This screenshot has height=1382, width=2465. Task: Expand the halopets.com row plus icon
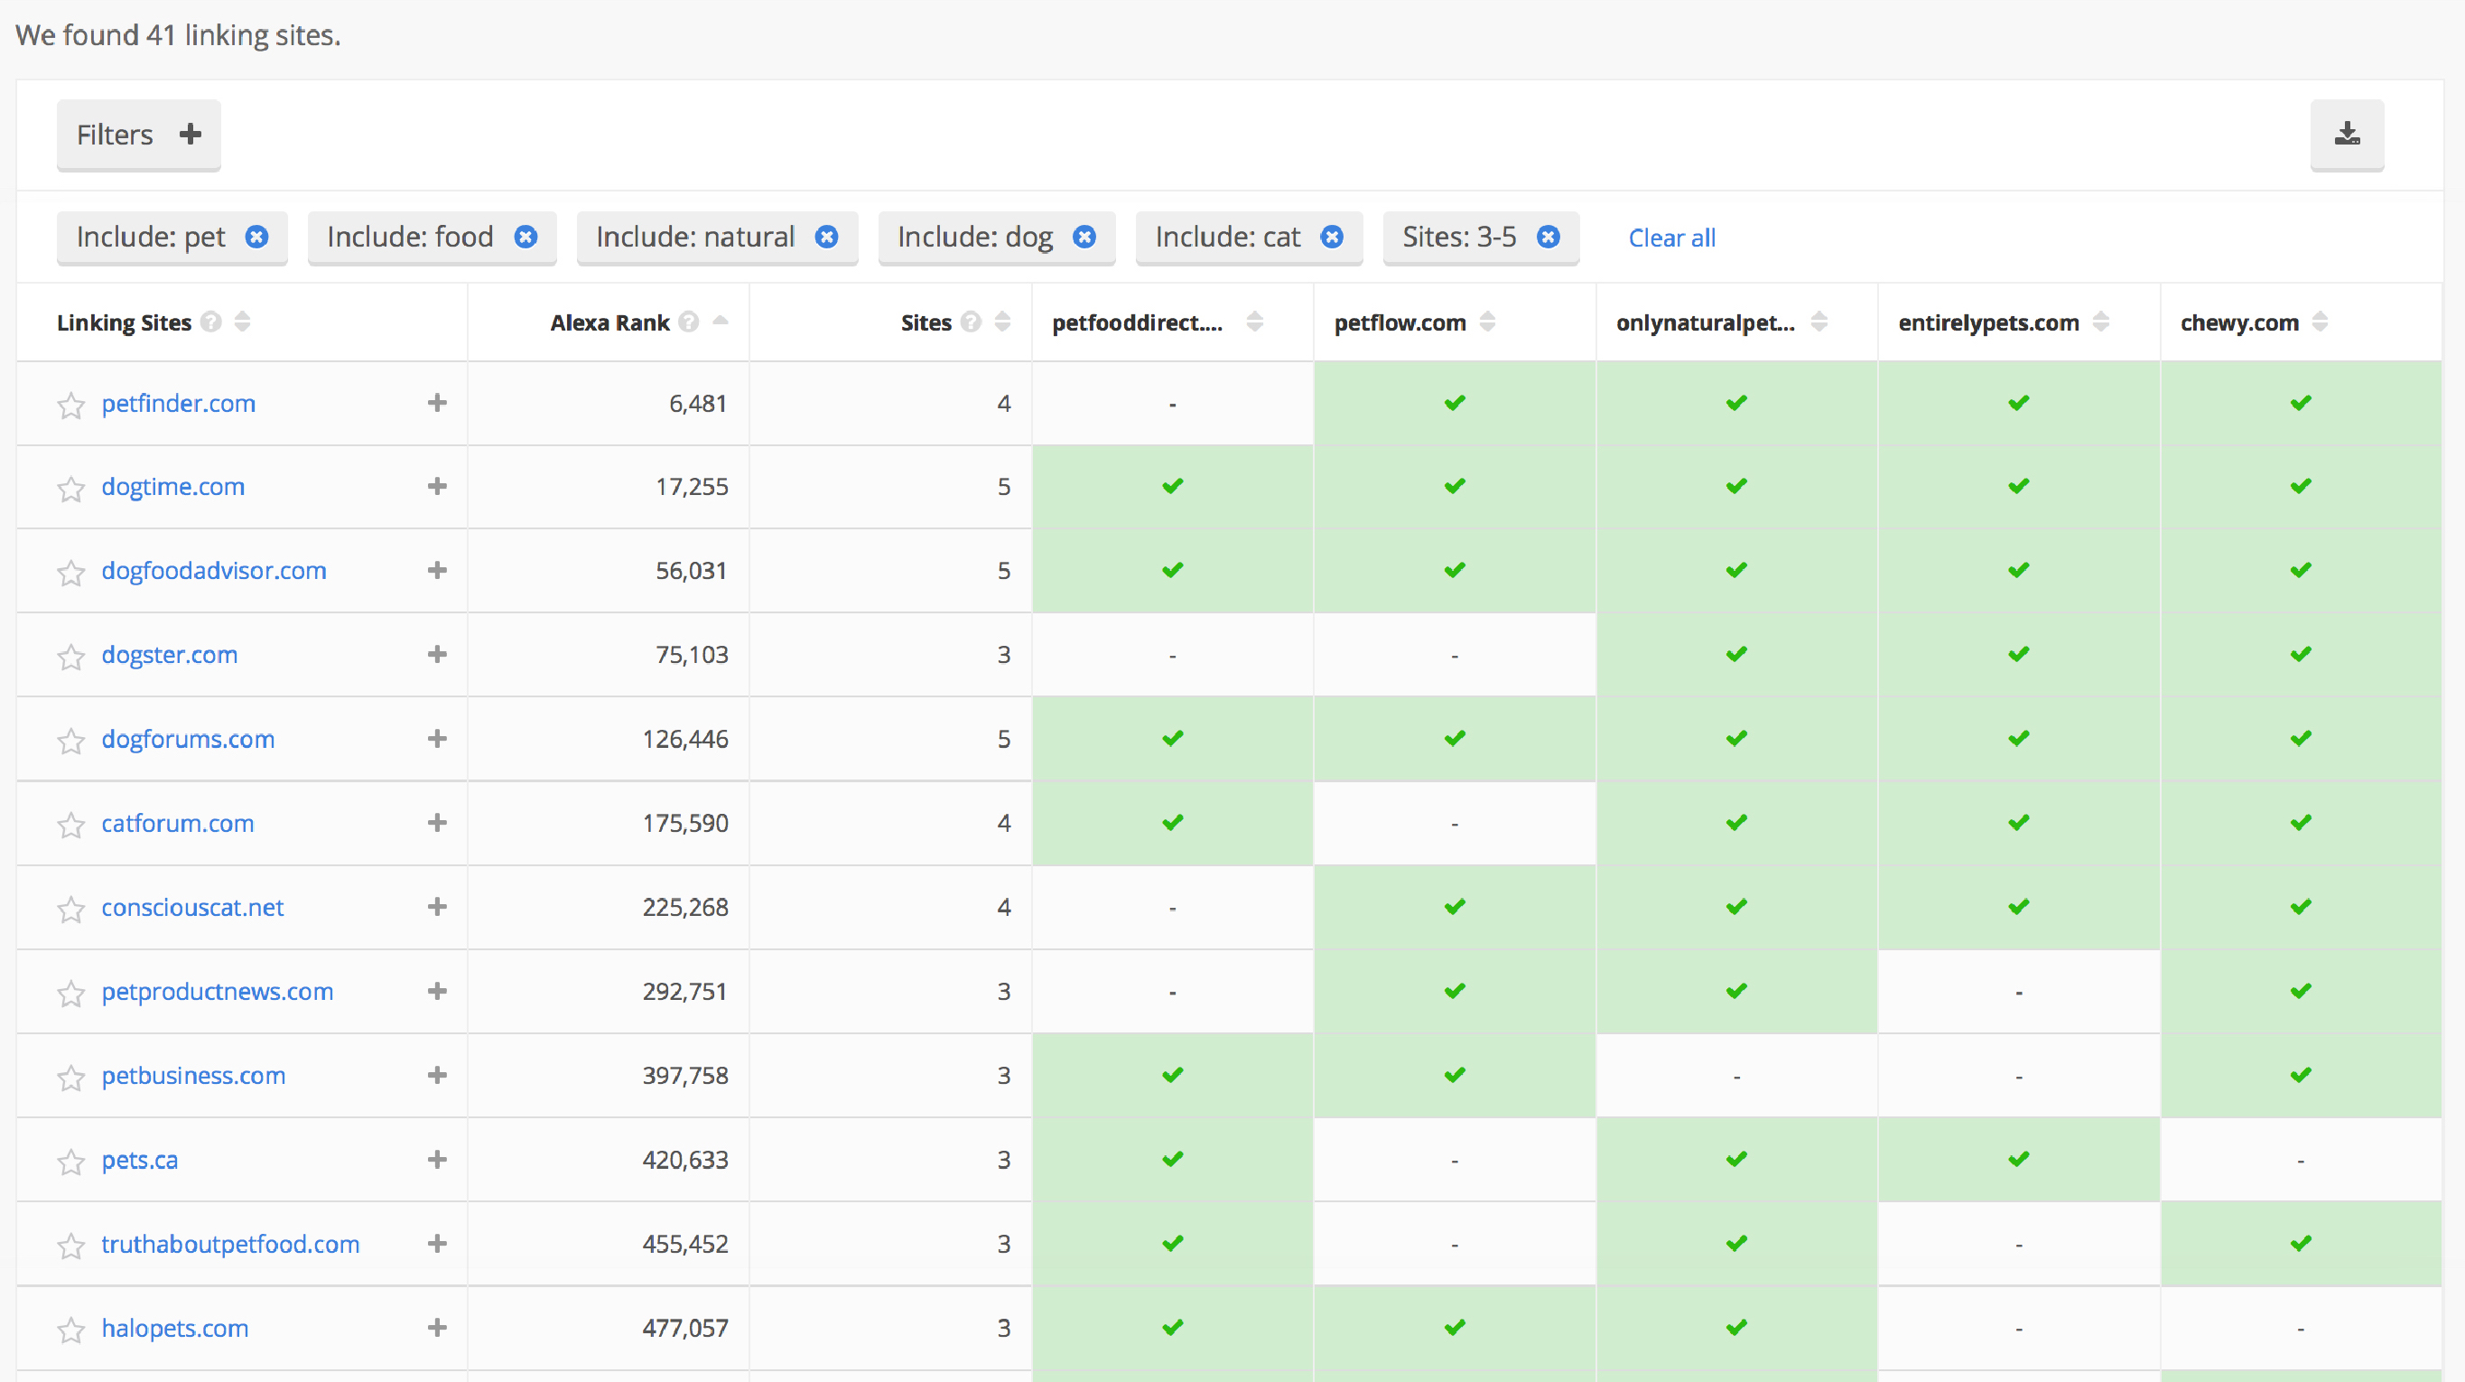[437, 1328]
